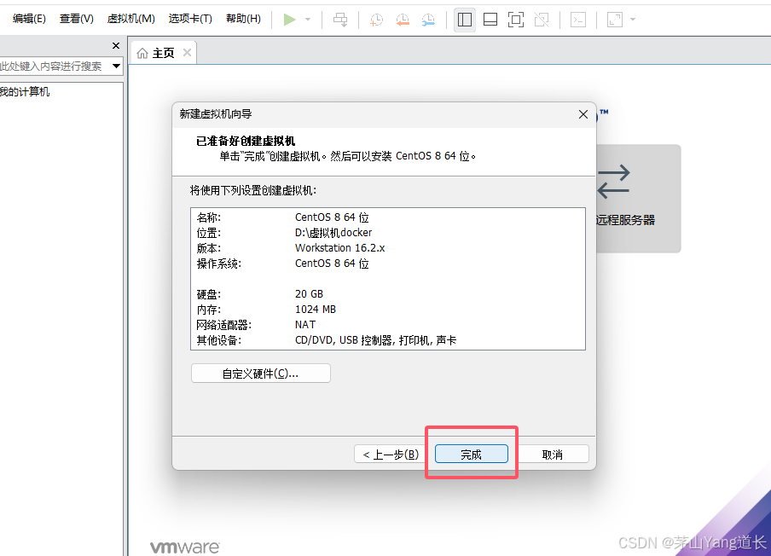Open the library search filter dropdown
Viewport: 771px width, 556px height.
click(117, 66)
